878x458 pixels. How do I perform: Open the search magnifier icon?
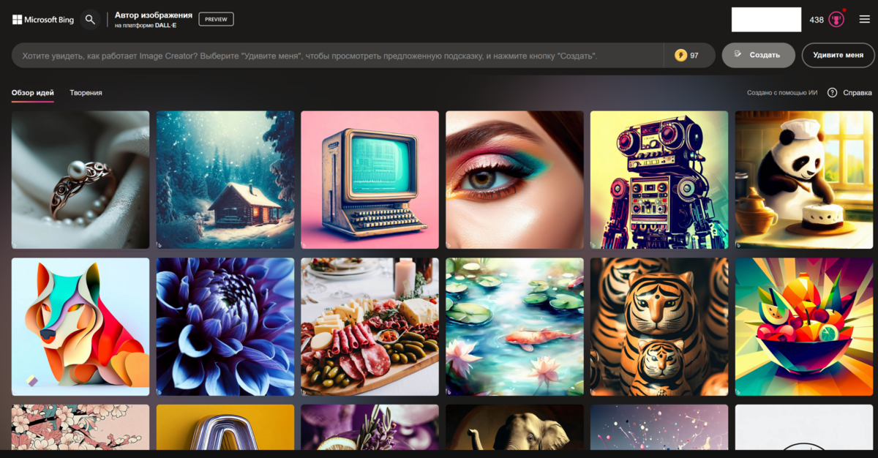pos(90,20)
